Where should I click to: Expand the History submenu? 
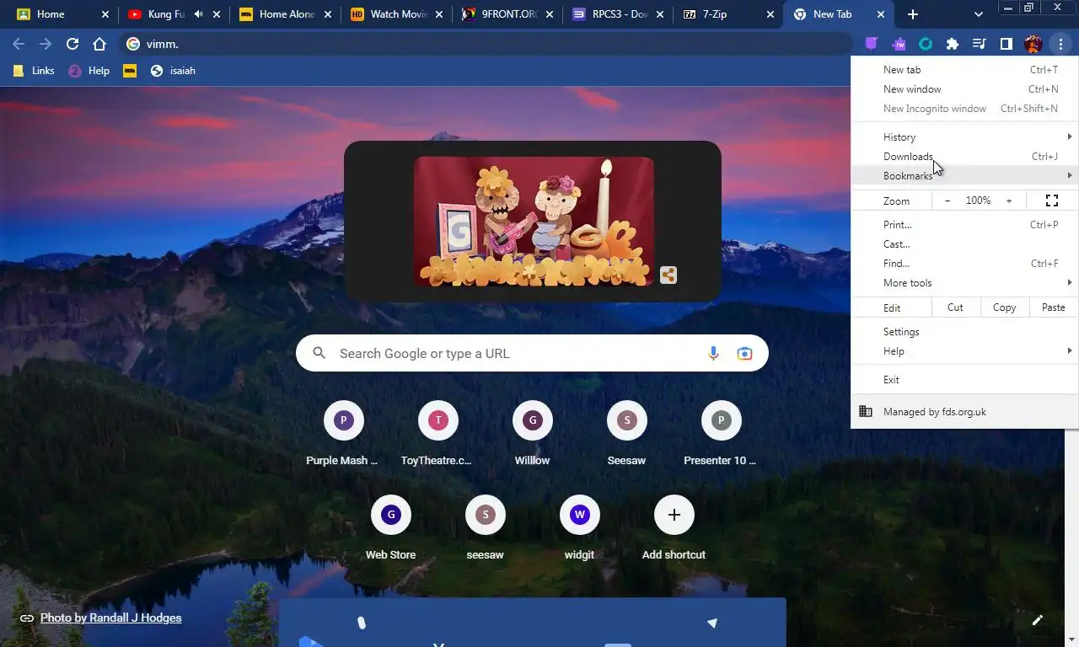964,137
